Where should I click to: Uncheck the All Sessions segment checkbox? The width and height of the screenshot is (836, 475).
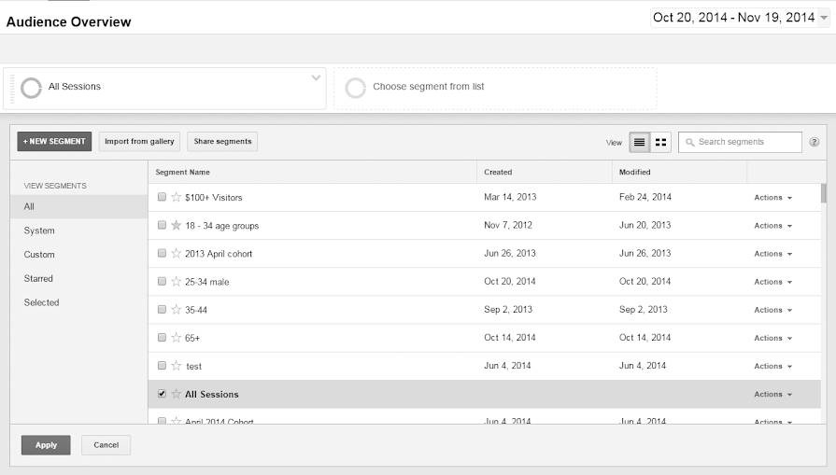(x=162, y=394)
